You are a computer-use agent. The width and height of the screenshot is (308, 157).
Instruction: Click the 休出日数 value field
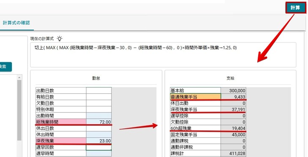click(x=99, y=128)
